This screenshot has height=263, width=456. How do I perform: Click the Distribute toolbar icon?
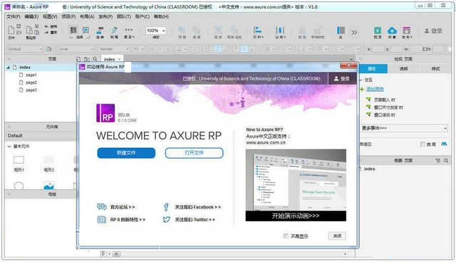click(280, 30)
